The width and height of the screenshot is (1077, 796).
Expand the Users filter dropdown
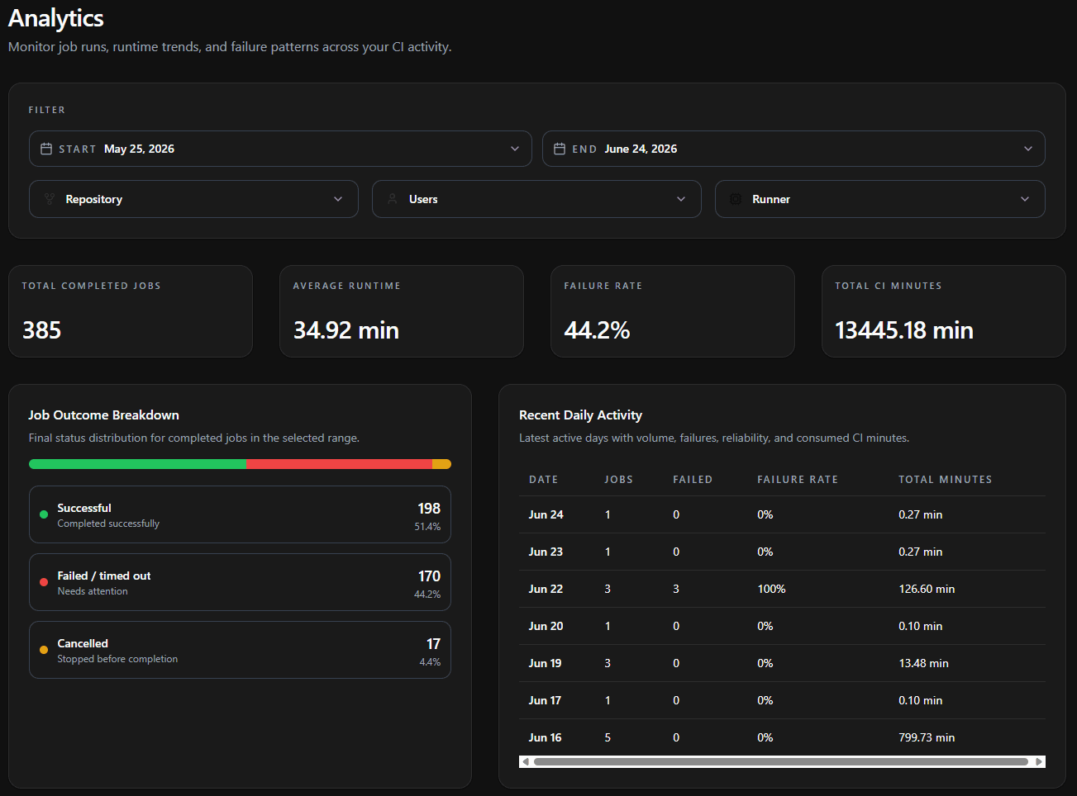tap(536, 199)
